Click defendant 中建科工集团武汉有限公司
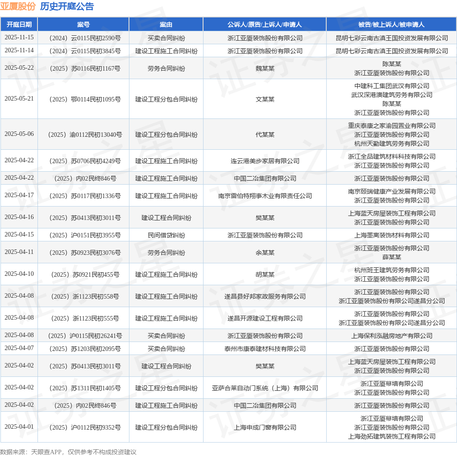 pyautogui.click(x=392, y=86)
